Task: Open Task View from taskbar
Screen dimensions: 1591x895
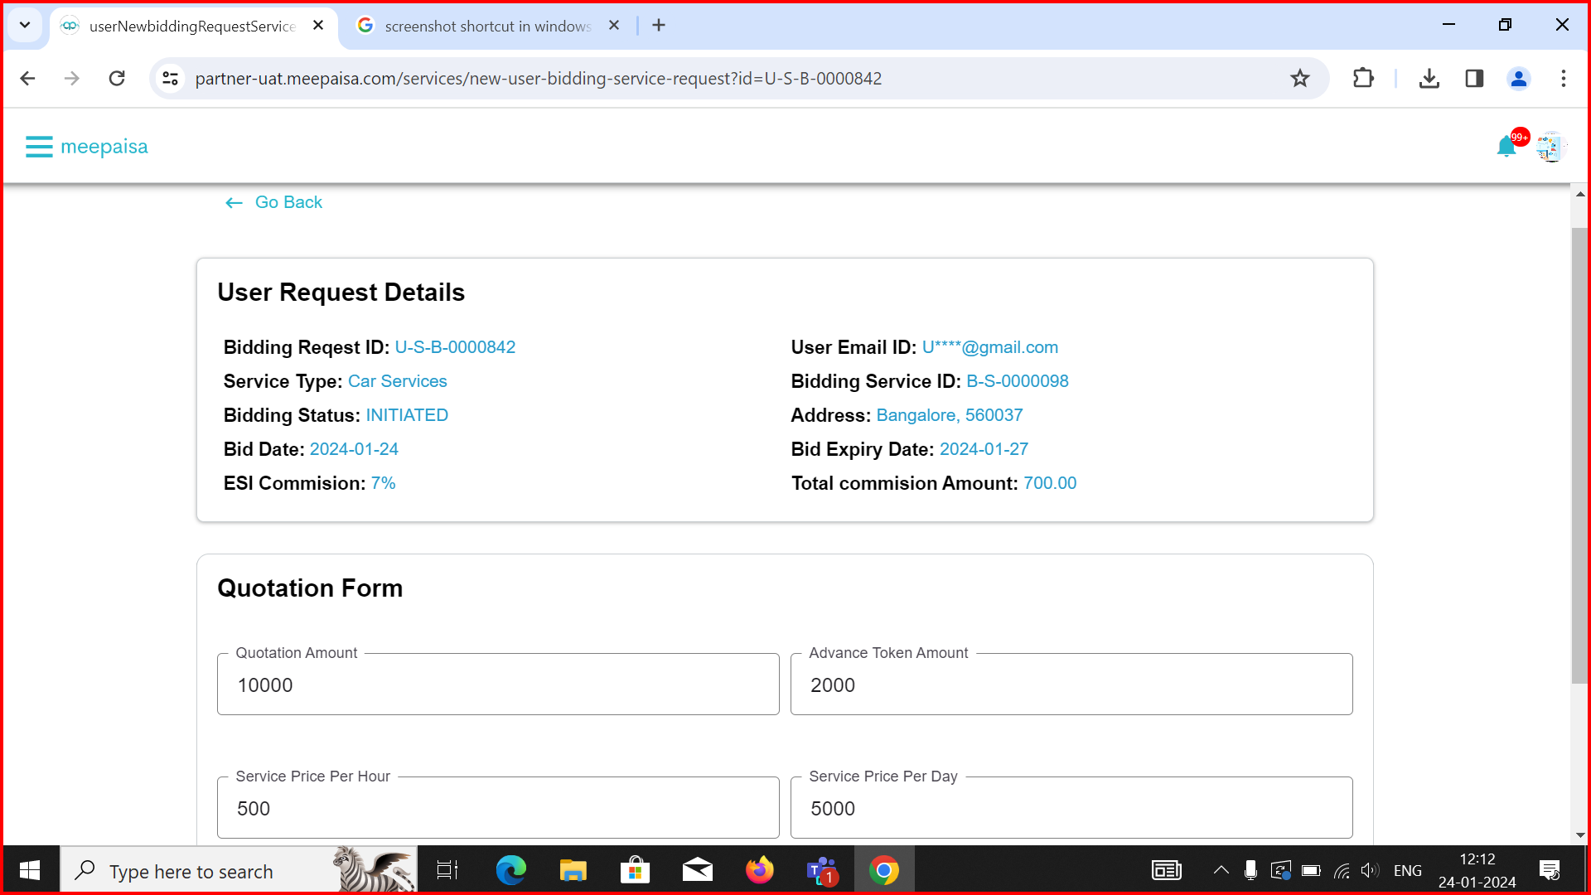Action: (447, 870)
